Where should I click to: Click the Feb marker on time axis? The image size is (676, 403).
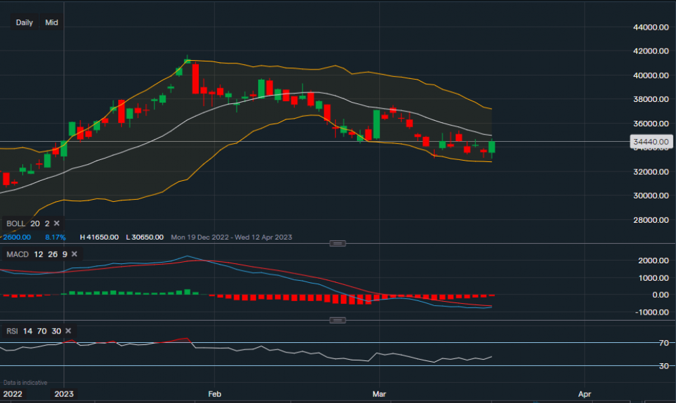pyautogui.click(x=214, y=394)
